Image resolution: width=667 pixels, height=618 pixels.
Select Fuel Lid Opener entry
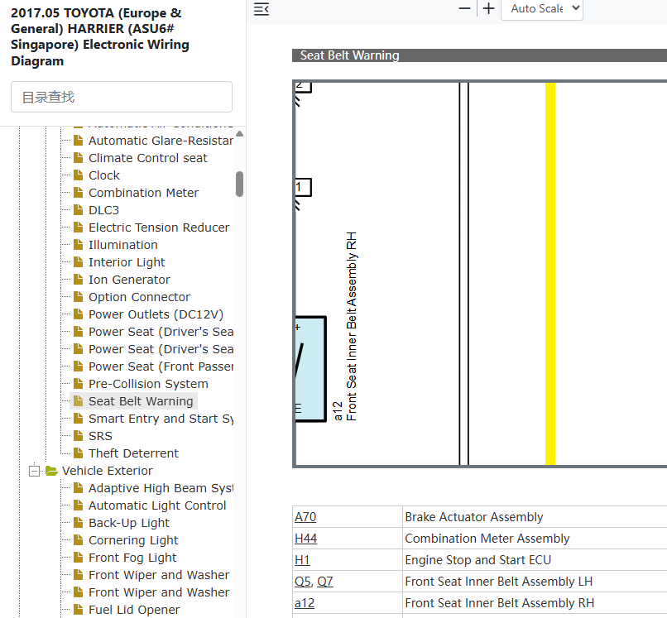[x=134, y=610]
